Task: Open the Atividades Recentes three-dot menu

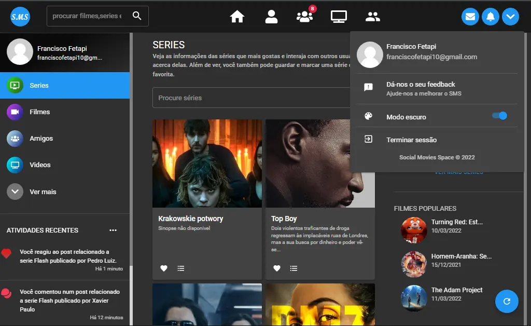Action: (x=113, y=230)
